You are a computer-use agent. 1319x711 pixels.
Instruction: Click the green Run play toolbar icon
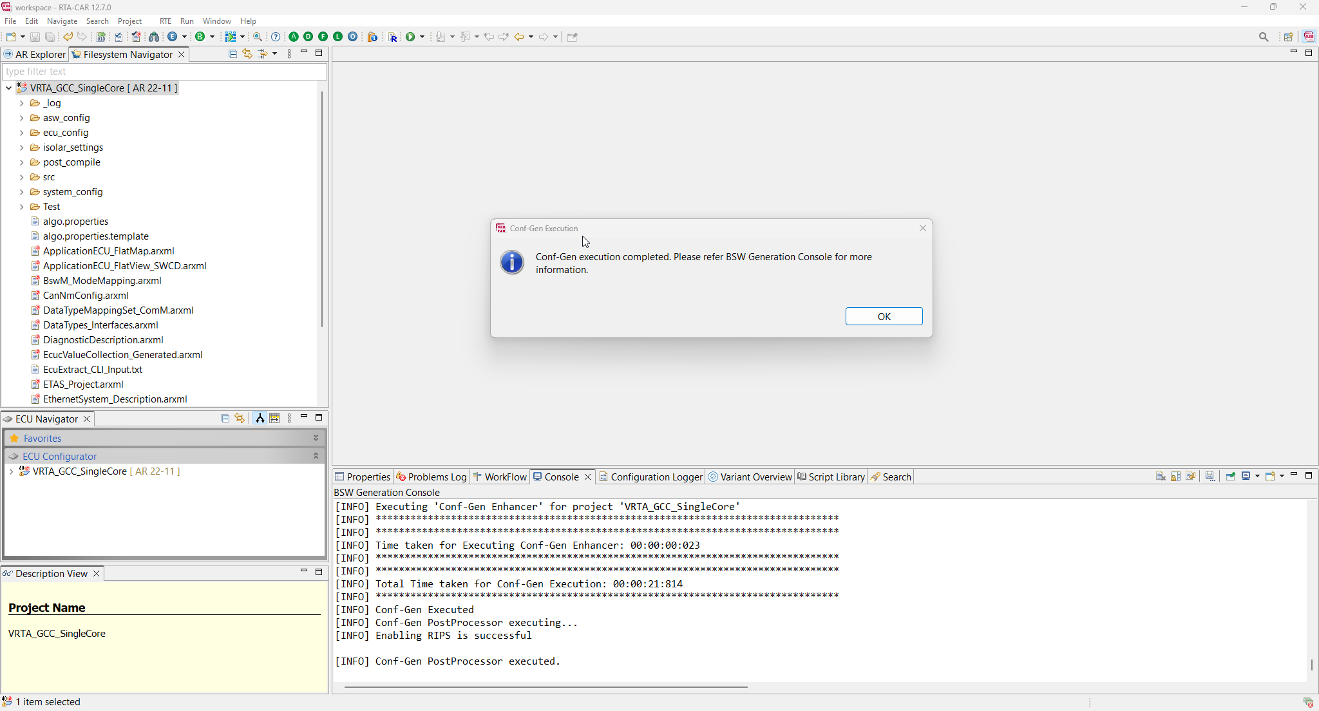click(410, 37)
